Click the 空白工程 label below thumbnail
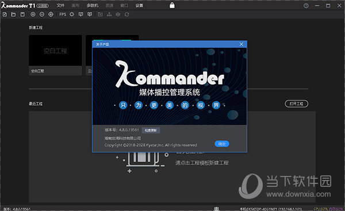 click(37, 71)
